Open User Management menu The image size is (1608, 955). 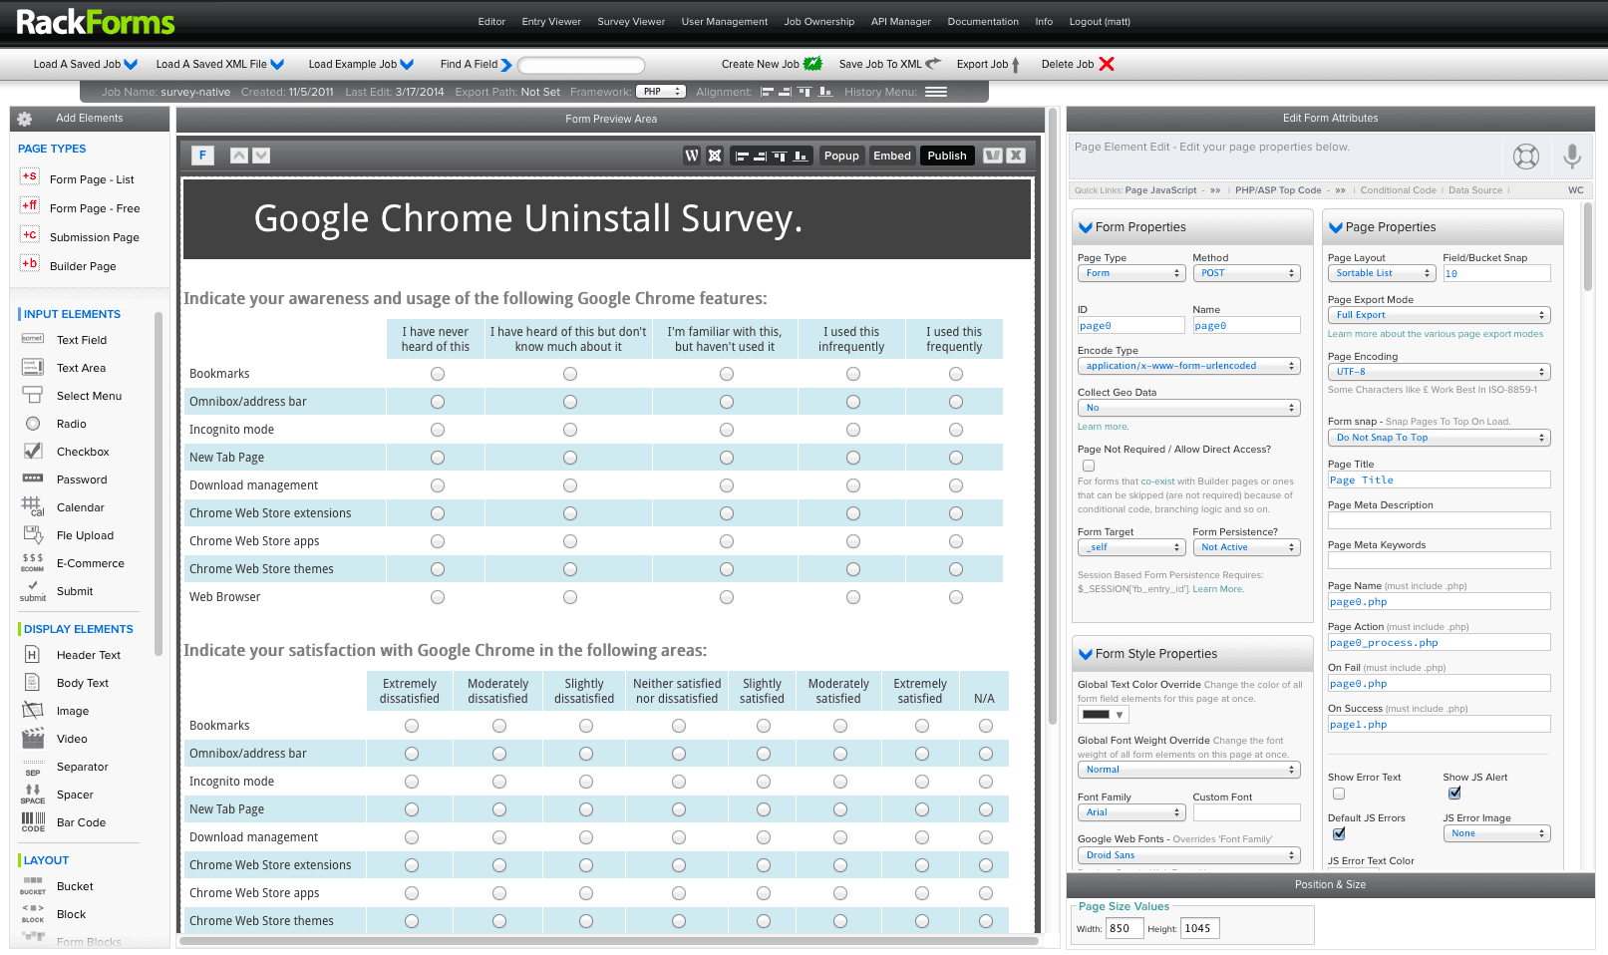click(x=725, y=21)
